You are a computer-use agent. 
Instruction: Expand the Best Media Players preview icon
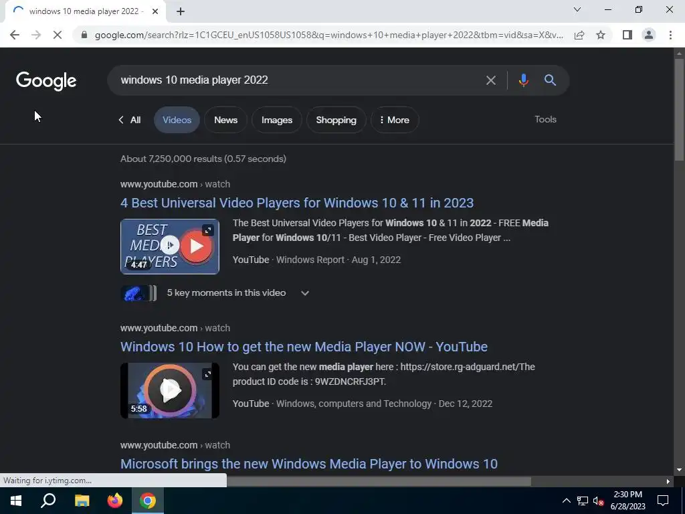click(x=208, y=230)
